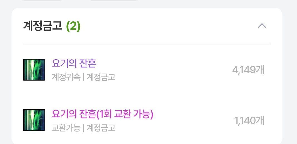
Task: Click the 요기의 잔흔(1회 교환 가능) item icon
Action: coord(34,120)
